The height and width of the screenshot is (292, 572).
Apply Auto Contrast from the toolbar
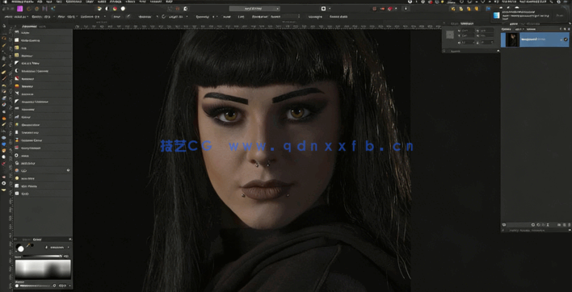[107, 8]
